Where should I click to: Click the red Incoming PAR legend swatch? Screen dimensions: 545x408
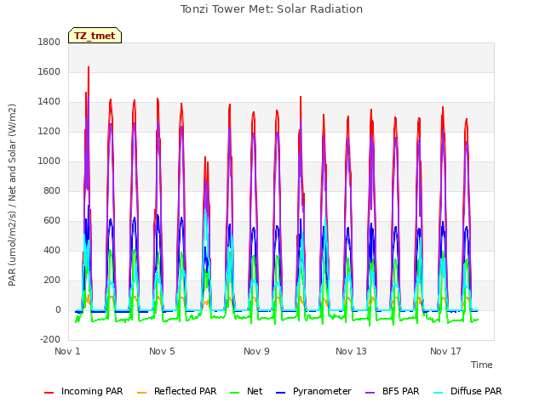[x=49, y=393]
